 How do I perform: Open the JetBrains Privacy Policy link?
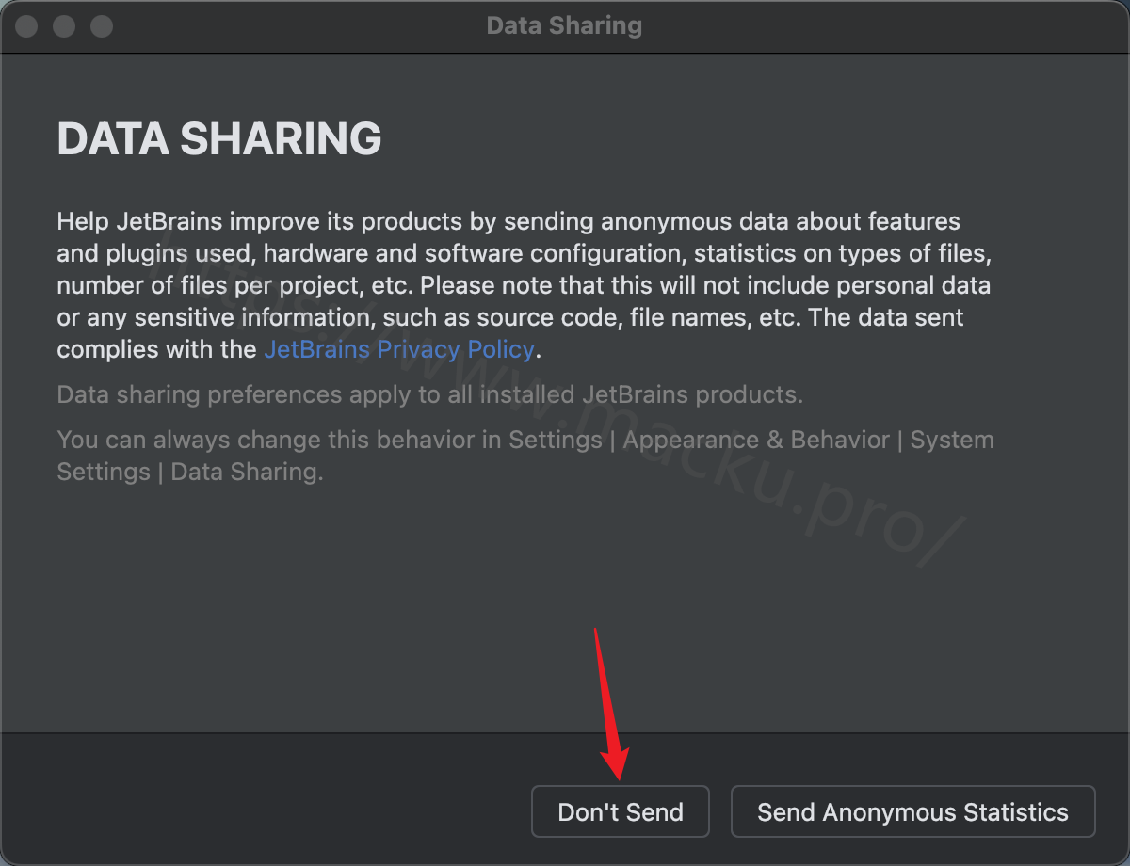click(399, 349)
